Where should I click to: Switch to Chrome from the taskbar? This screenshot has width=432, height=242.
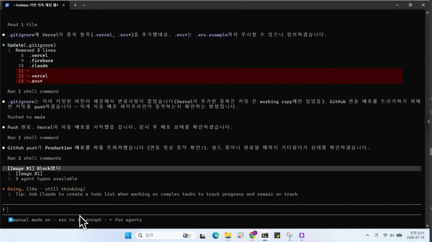pyautogui.click(x=252, y=236)
